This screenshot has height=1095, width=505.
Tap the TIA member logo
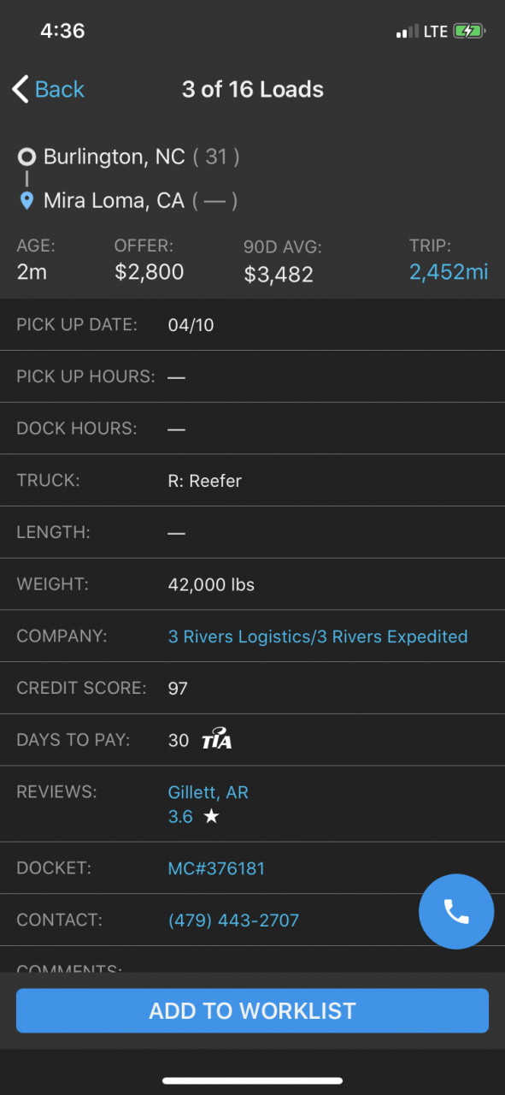coord(217,740)
